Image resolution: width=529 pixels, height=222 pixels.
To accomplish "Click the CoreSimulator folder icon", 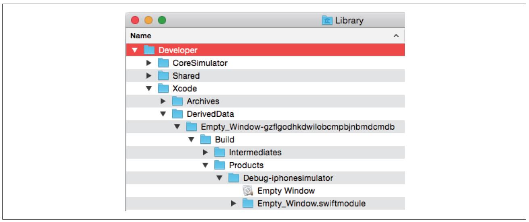I will pos(163,63).
